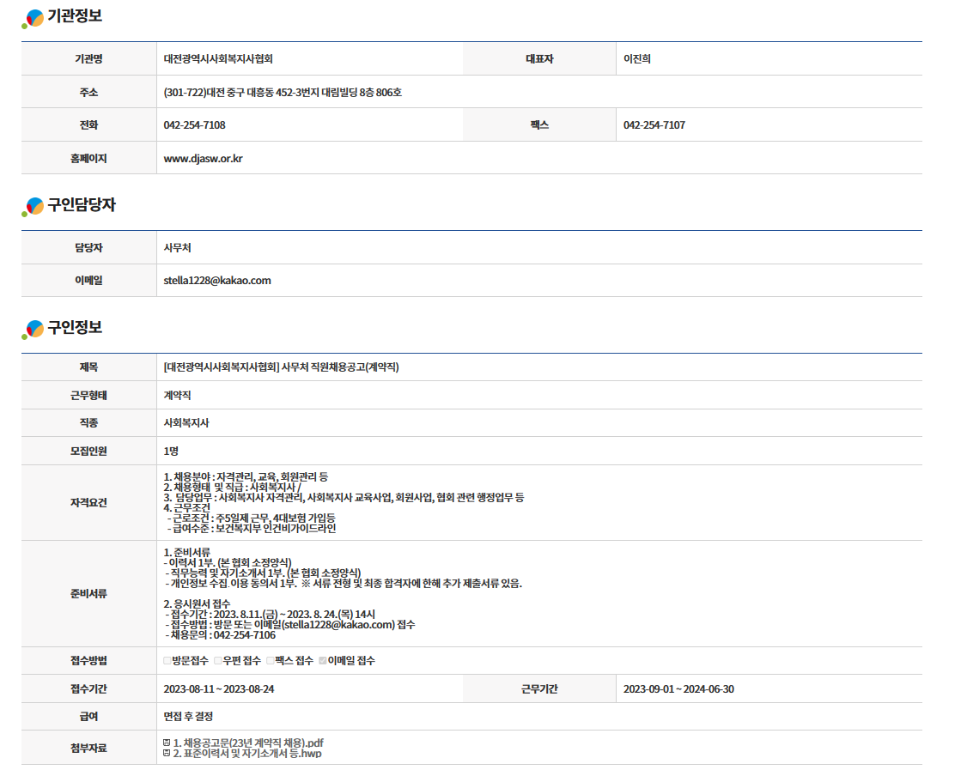This screenshot has width=961, height=770.
Task: Select the organization name 대전광역시사회복지사협회
Action: 218,59
